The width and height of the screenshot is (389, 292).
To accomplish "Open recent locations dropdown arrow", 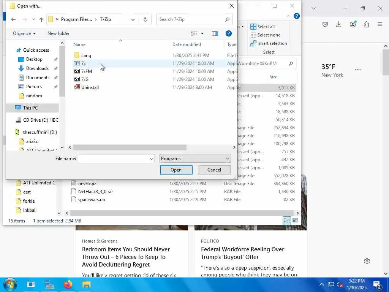I will pos(33,19).
